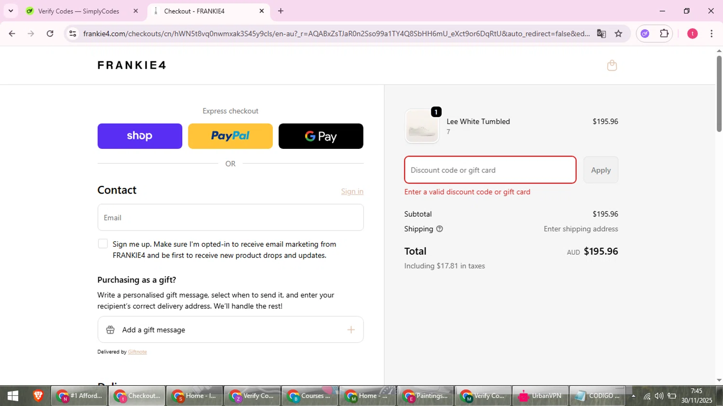The width and height of the screenshot is (723, 406).
Task: Click the network icon in system tray
Action: (x=647, y=396)
